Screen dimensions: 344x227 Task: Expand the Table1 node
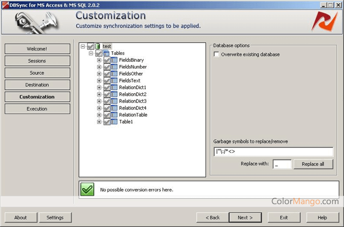pyautogui.click(x=99, y=122)
